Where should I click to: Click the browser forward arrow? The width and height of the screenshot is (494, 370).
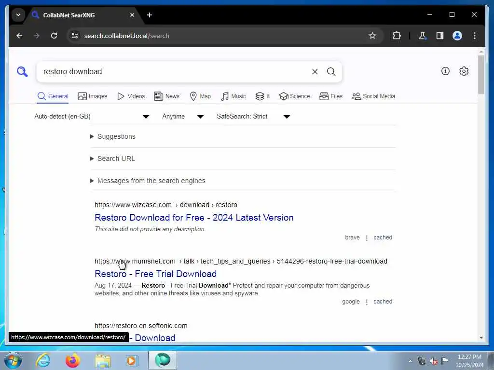37,36
